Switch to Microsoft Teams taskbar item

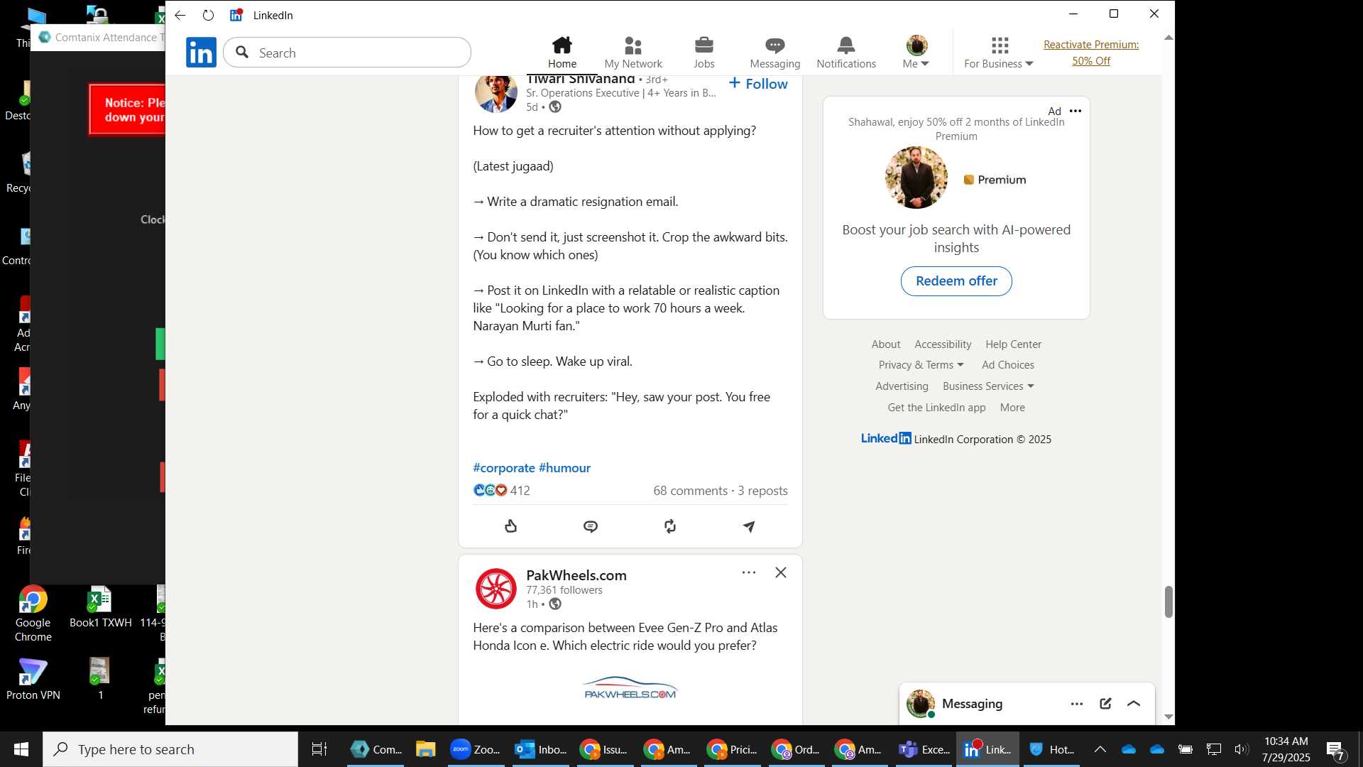point(924,749)
